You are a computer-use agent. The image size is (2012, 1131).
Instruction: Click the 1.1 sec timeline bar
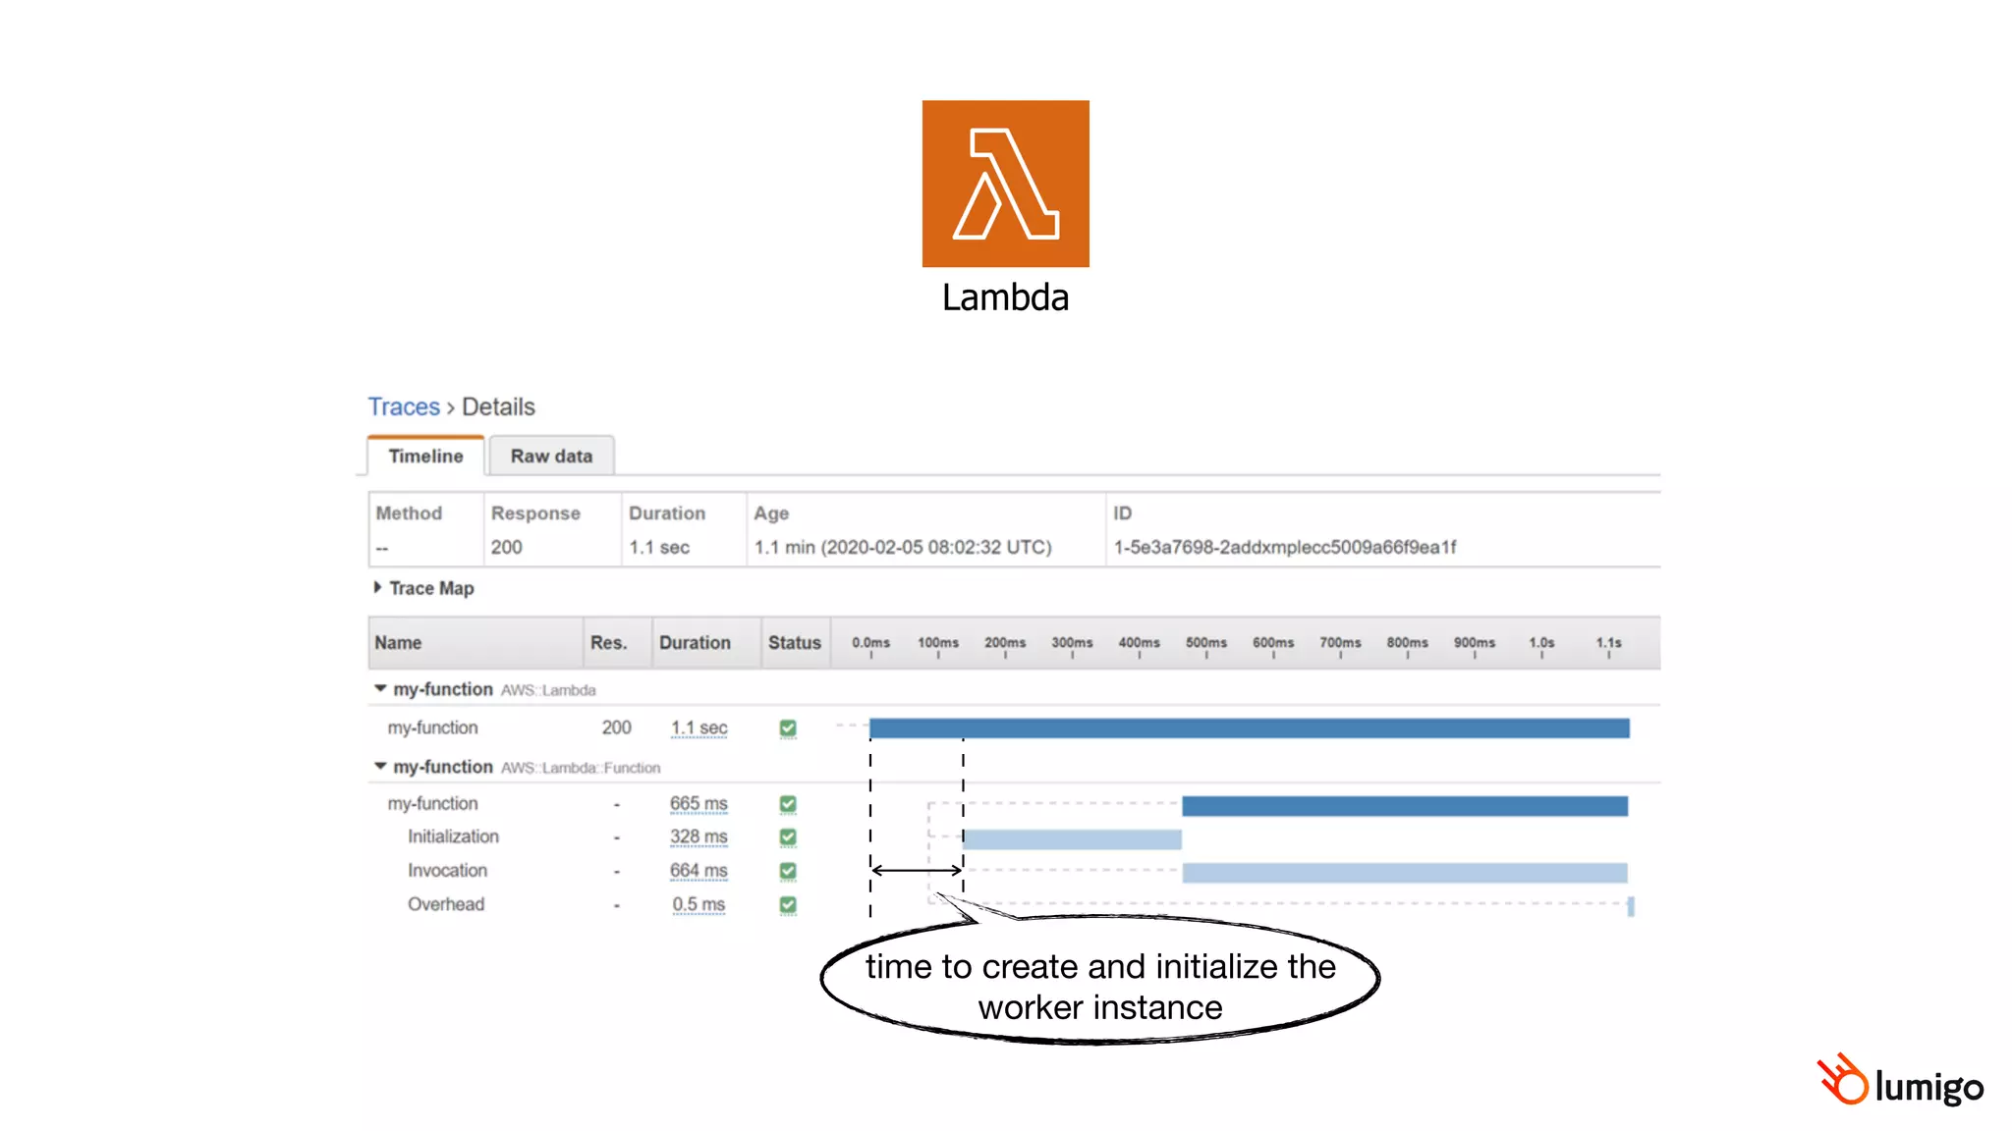pyautogui.click(x=1249, y=728)
